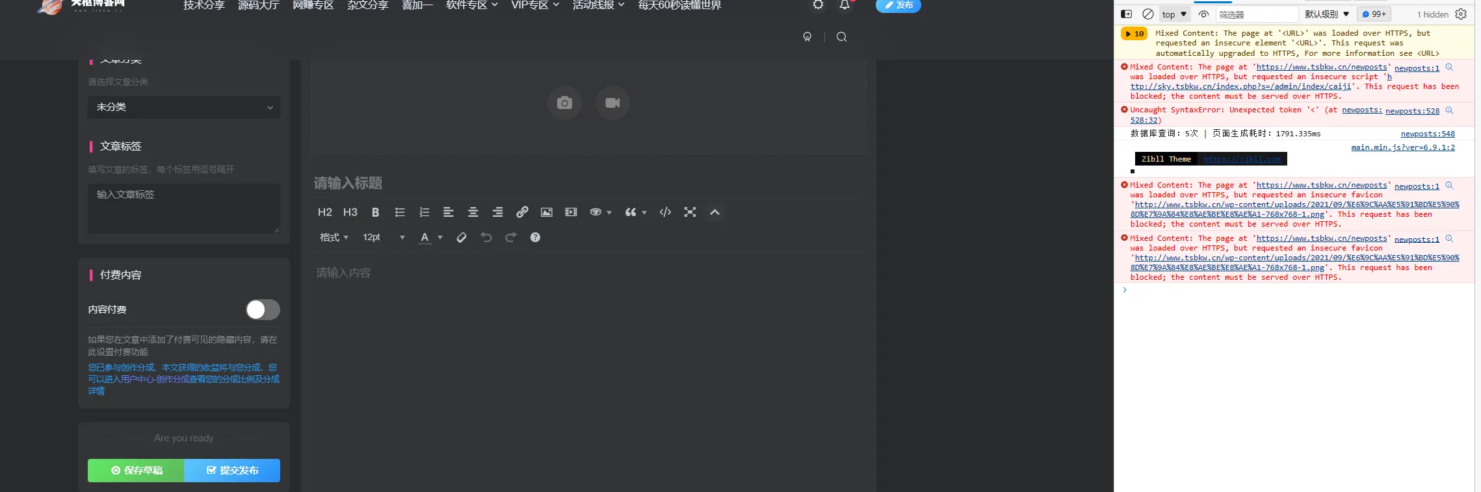
Task: Apply the H3 heading format
Action: tap(350, 212)
